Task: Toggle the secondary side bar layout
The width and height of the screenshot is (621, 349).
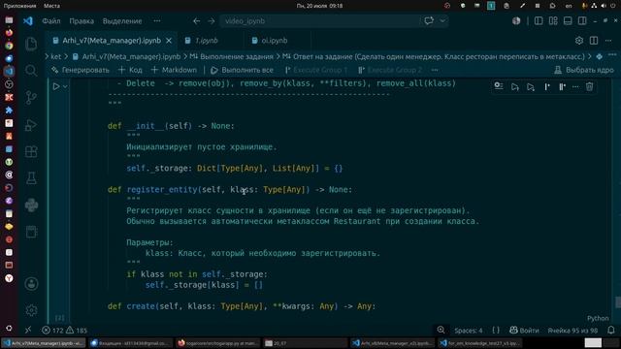Action: [582, 21]
